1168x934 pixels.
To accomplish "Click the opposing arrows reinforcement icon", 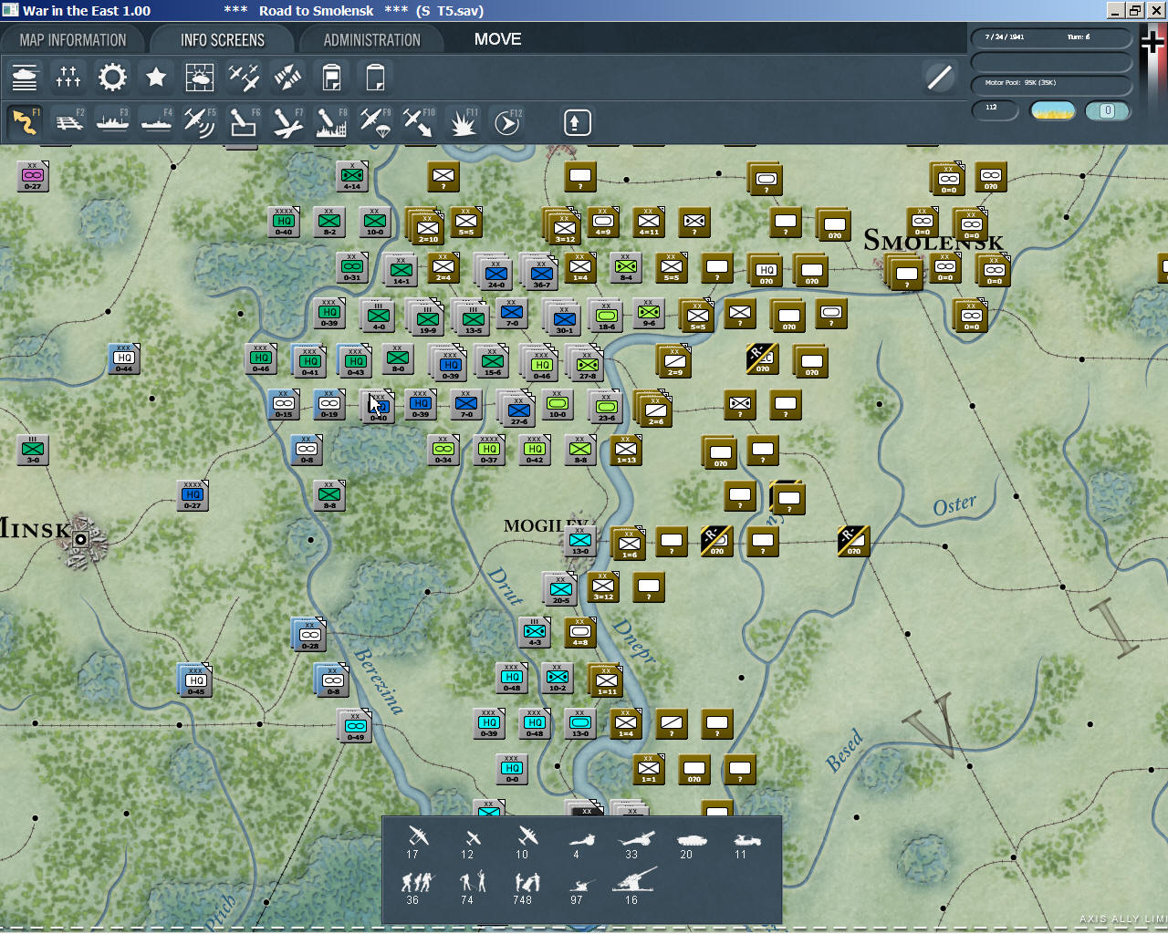I will tap(287, 78).
